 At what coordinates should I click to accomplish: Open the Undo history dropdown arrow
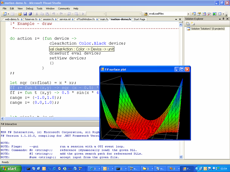point(57,14)
